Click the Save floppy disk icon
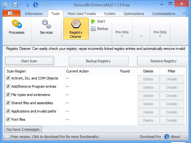191x143 pixels. (15, 5)
